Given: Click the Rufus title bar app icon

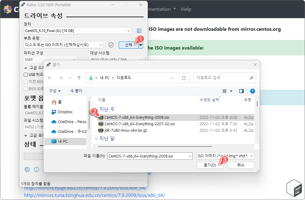Looking at the screenshot, I should (23, 5).
